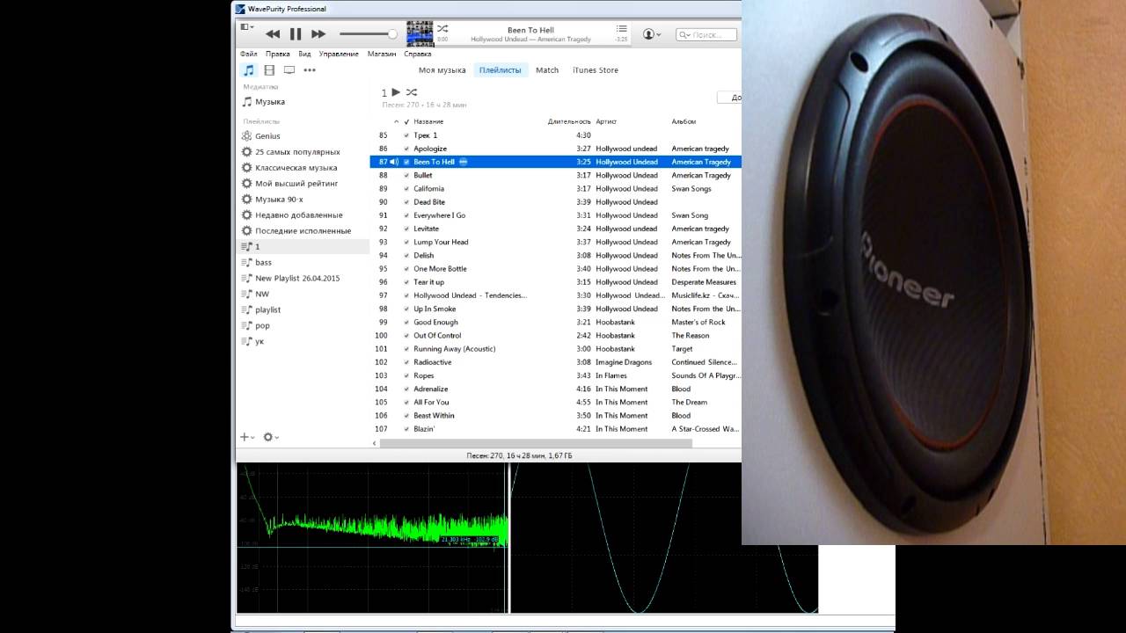The width and height of the screenshot is (1126, 633).
Task: Skip forward to the next track
Action: tap(318, 34)
